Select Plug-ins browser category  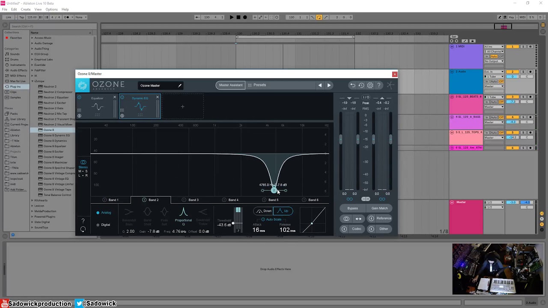(x=15, y=86)
